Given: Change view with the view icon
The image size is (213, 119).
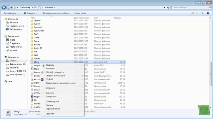Looking at the screenshot, I should click(x=193, y=13).
